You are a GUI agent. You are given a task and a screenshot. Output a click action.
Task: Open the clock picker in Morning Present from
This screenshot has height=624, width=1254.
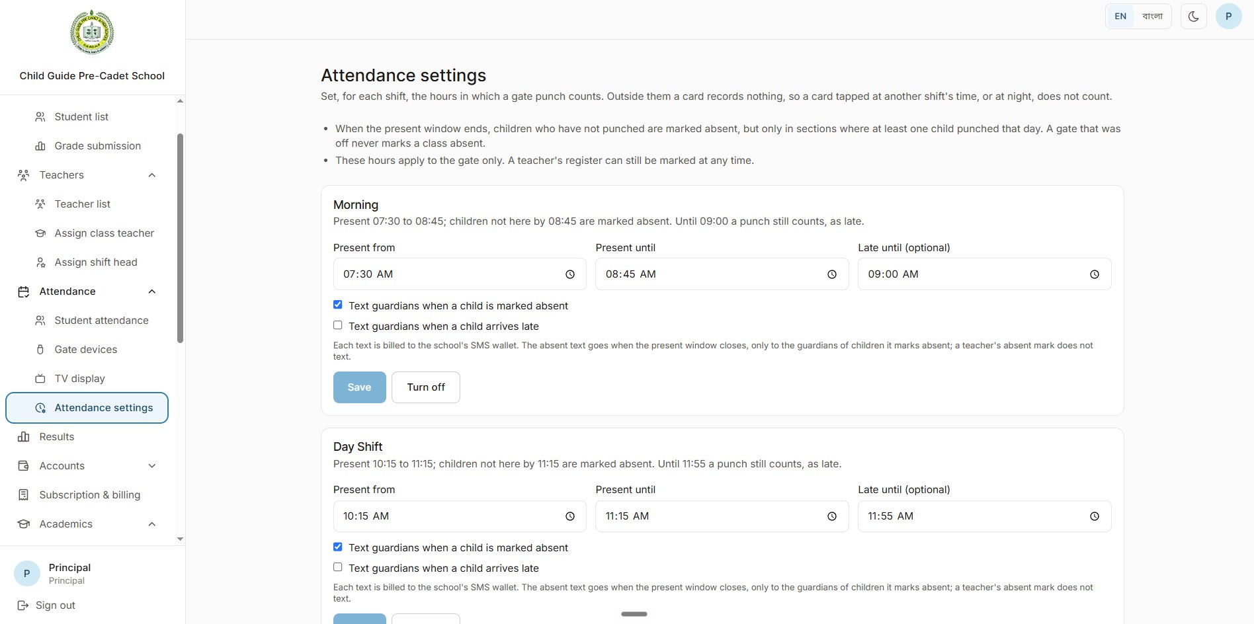tap(569, 274)
